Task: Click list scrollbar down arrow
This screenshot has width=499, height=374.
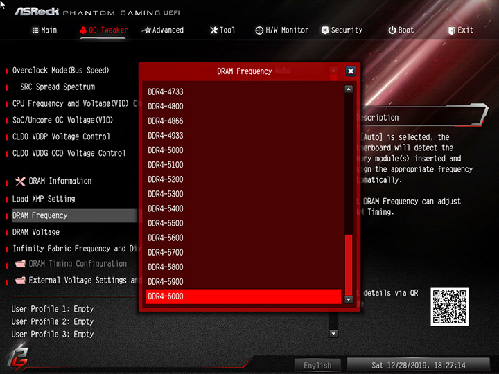Action: click(349, 299)
